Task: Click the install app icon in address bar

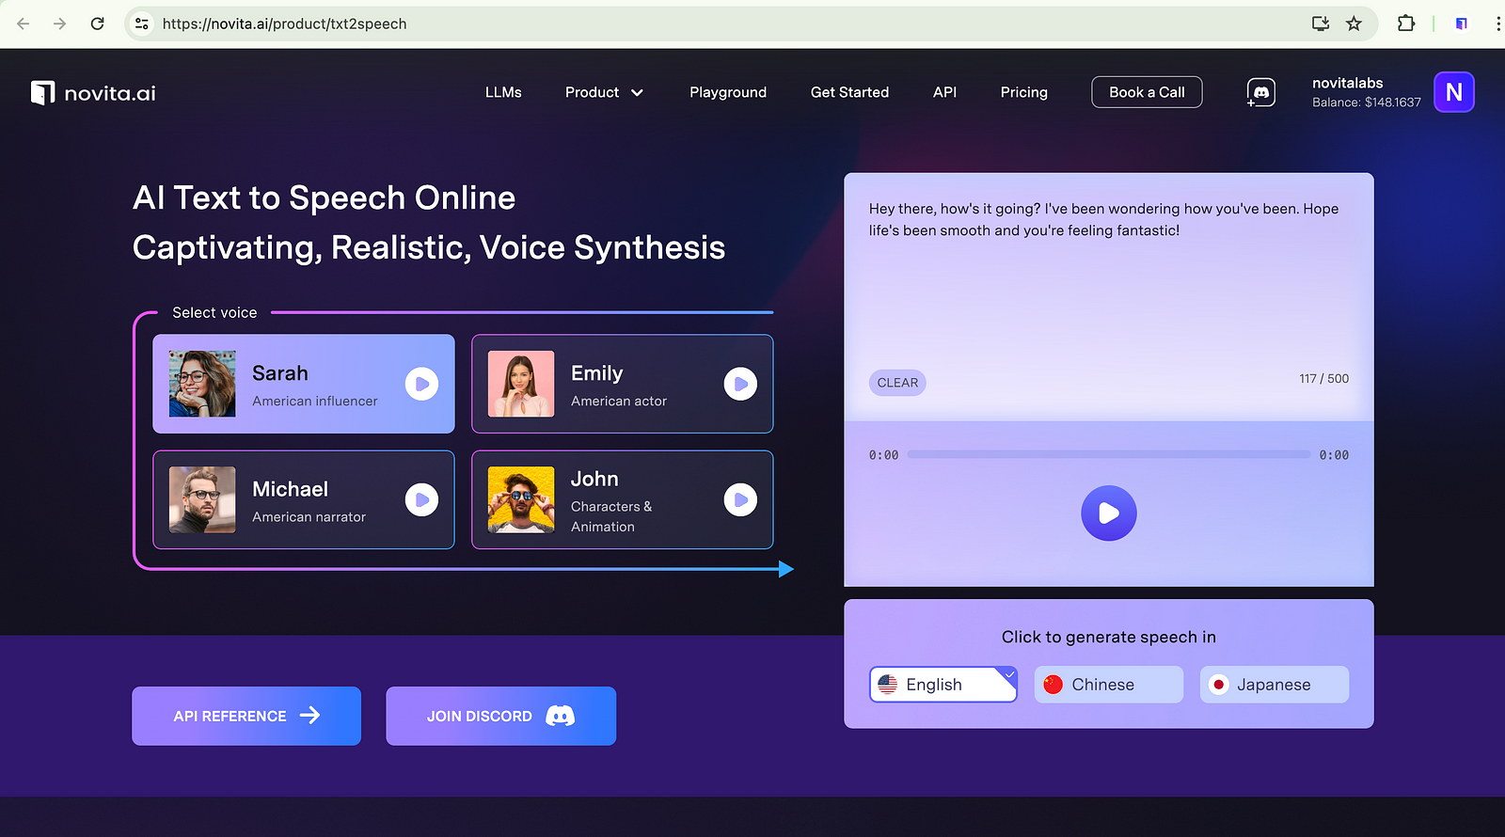Action: click(1321, 24)
